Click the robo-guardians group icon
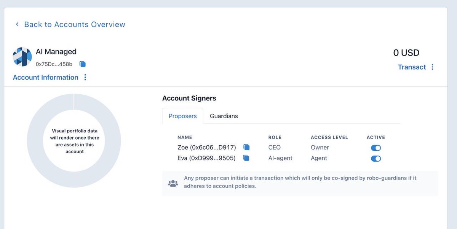This screenshot has height=229, width=457. point(173,183)
